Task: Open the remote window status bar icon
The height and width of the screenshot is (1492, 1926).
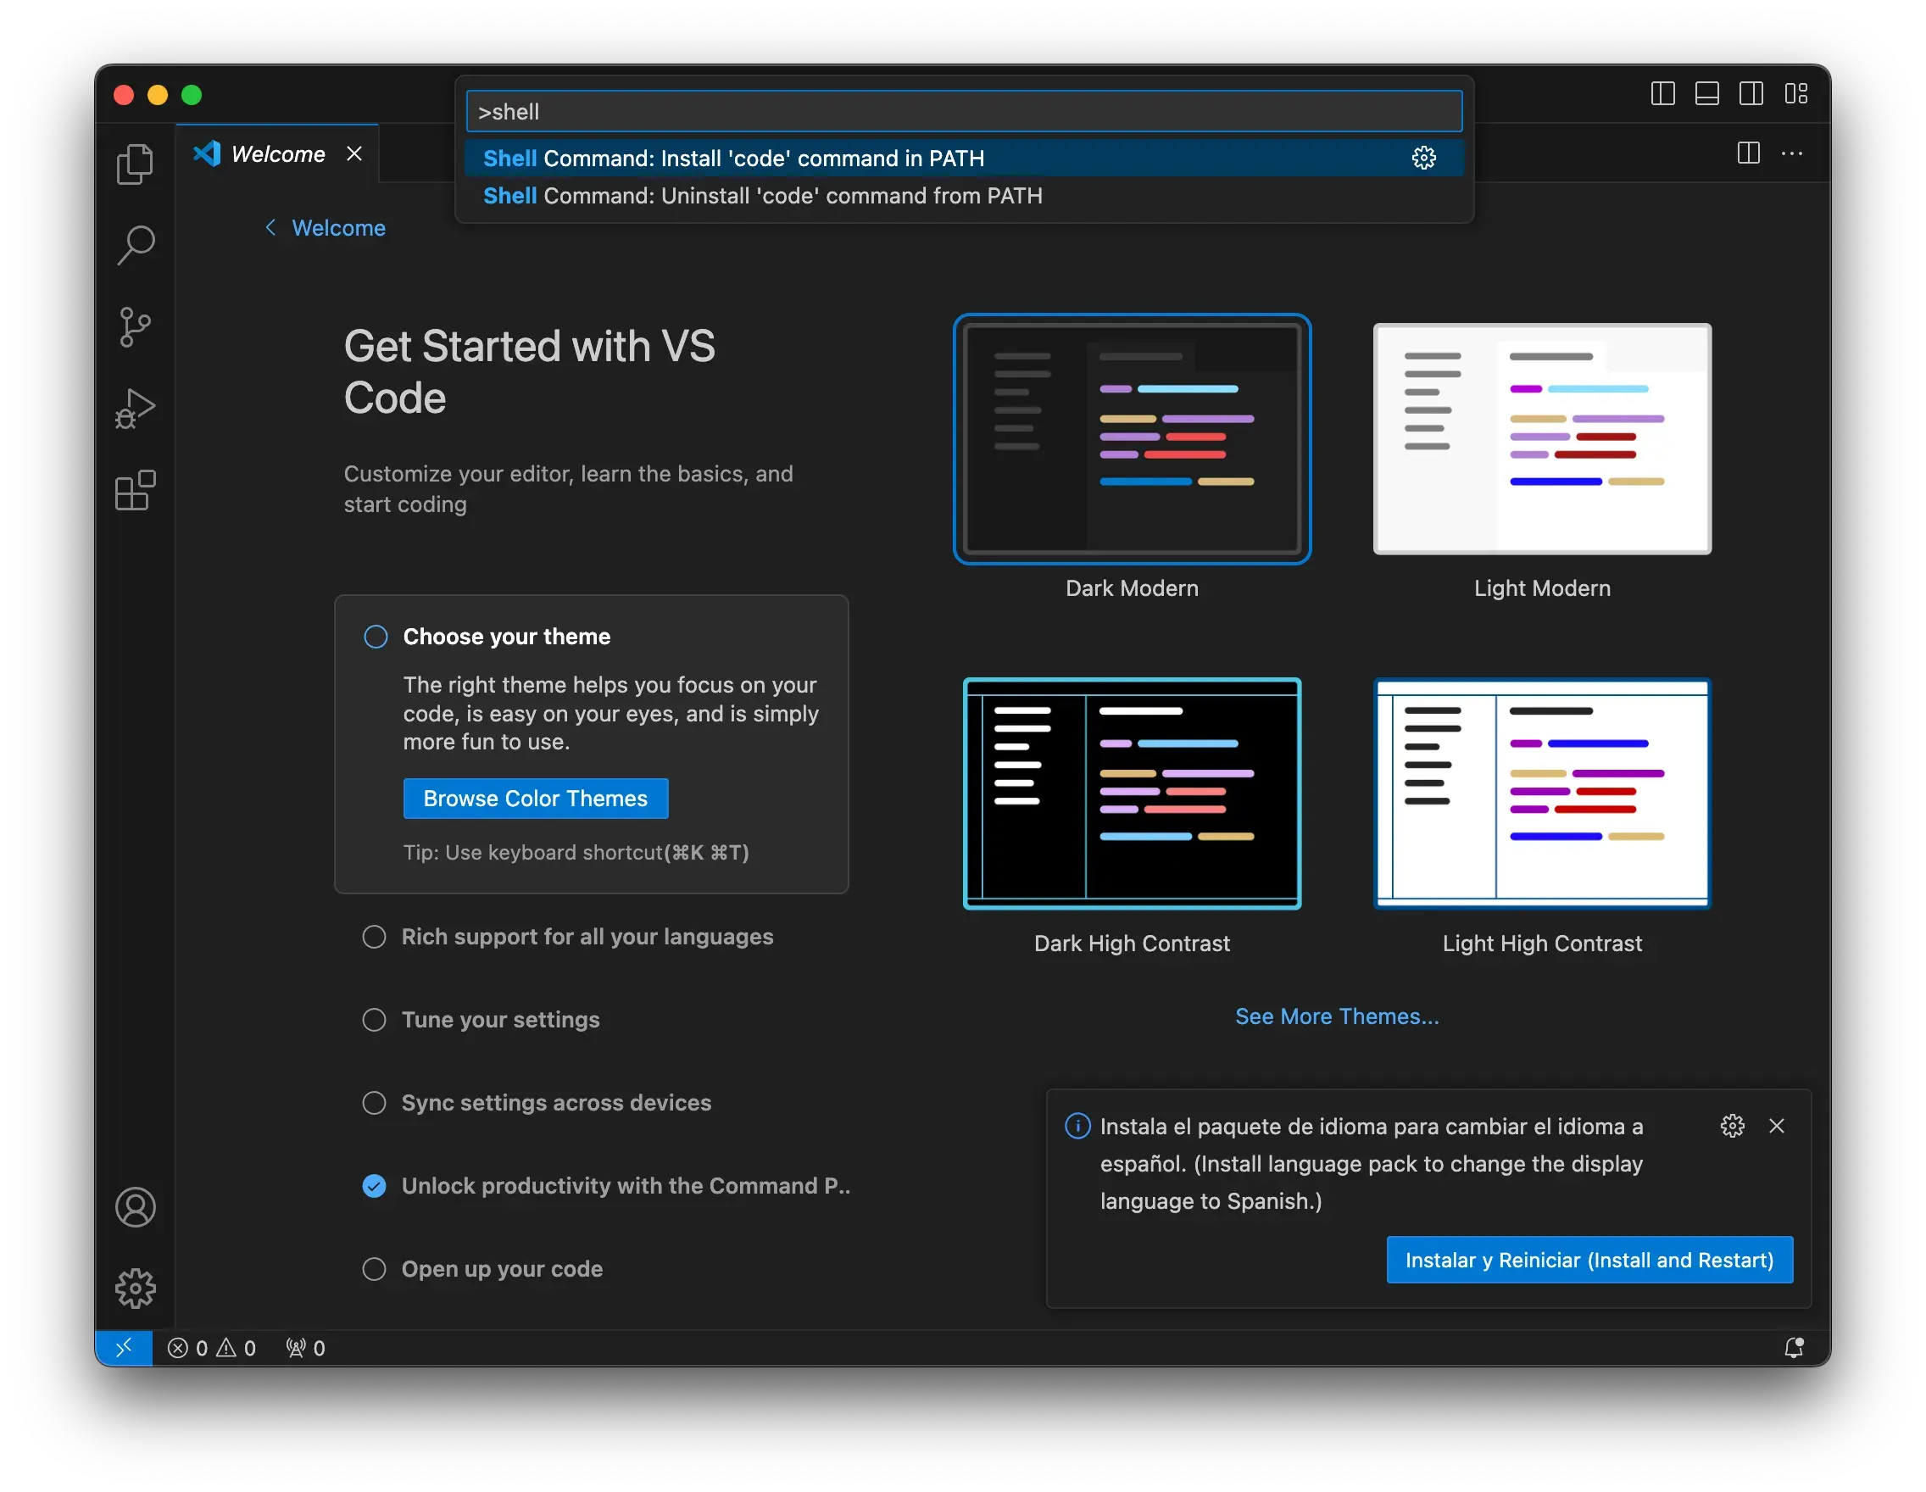Action: (124, 1348)
